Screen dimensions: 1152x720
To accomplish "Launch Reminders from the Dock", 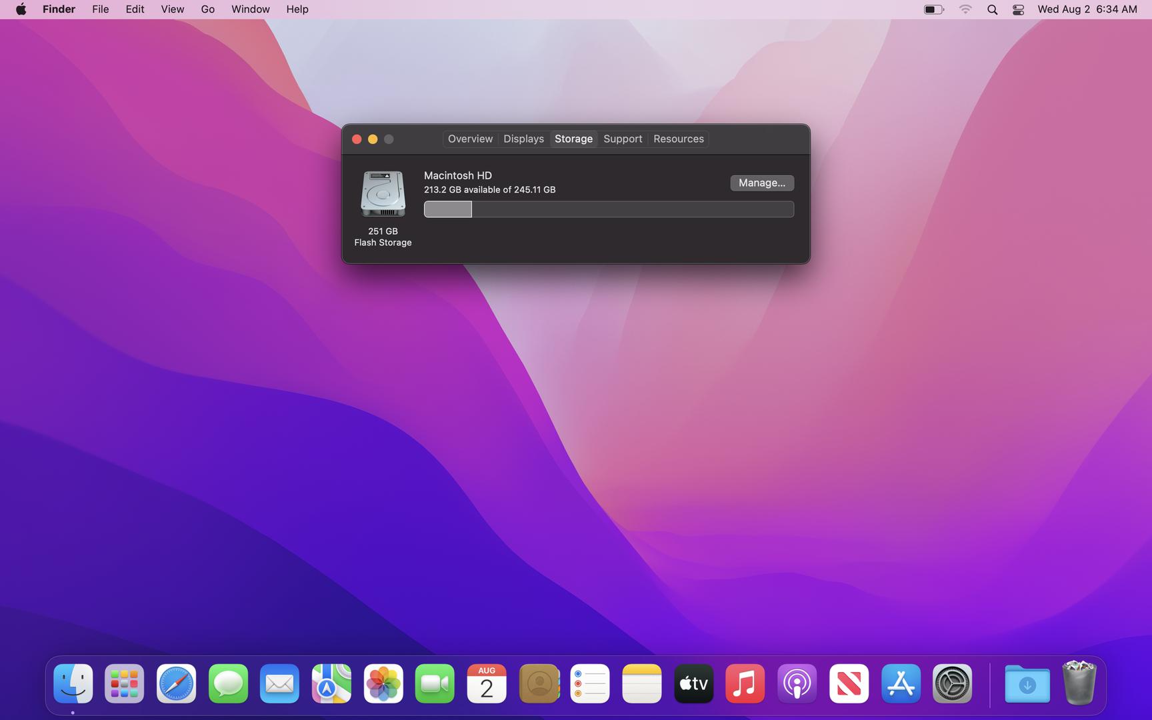I will click(590, 683).
